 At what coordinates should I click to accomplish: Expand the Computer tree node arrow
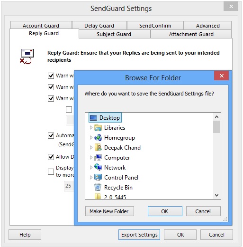point(91,158)
